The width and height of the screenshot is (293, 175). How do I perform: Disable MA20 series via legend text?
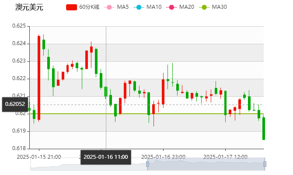pos(187,7)
